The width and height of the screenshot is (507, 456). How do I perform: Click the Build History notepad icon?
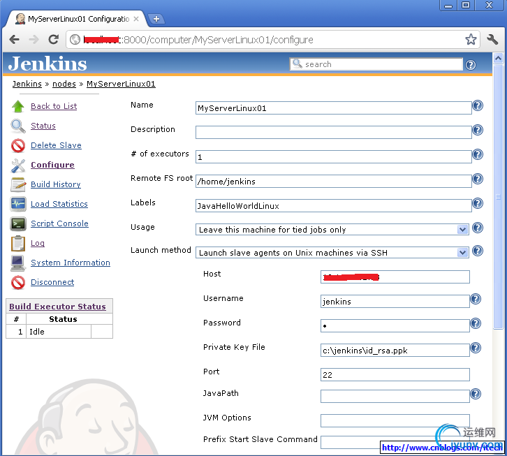click(18, 184)
